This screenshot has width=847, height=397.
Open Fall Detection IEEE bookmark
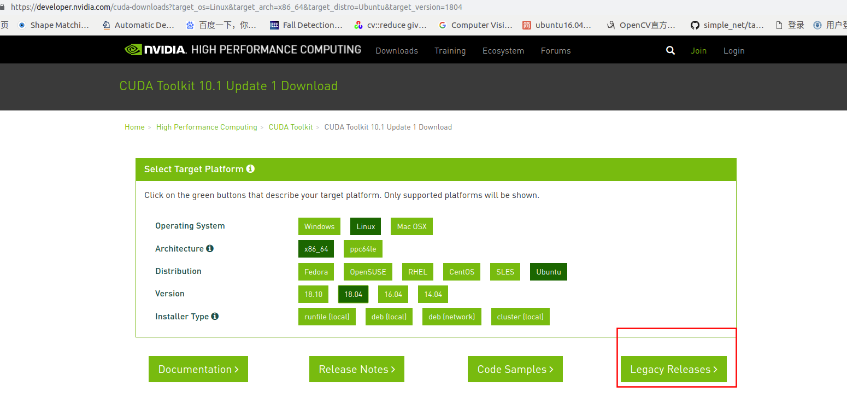point(306,25)
